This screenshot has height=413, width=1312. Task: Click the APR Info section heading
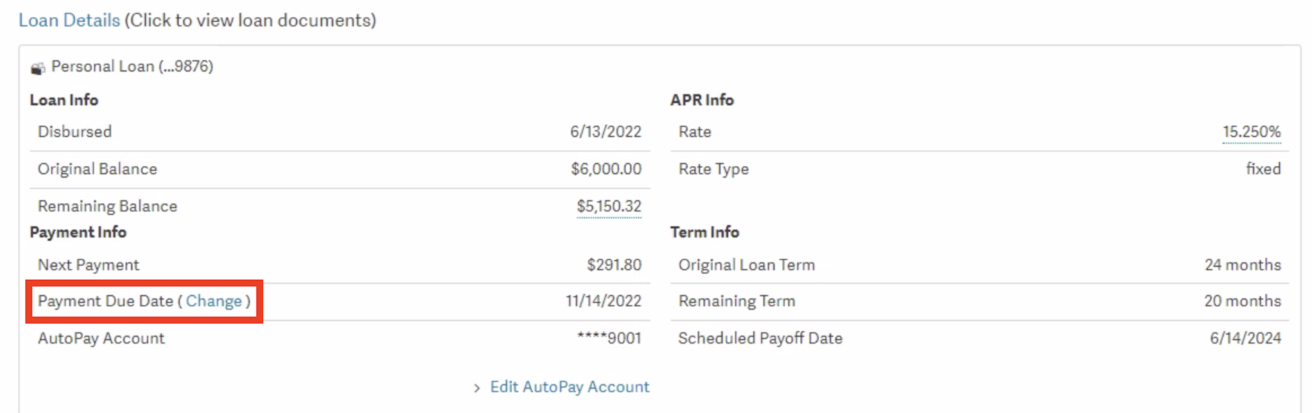[x=702, y=100]
